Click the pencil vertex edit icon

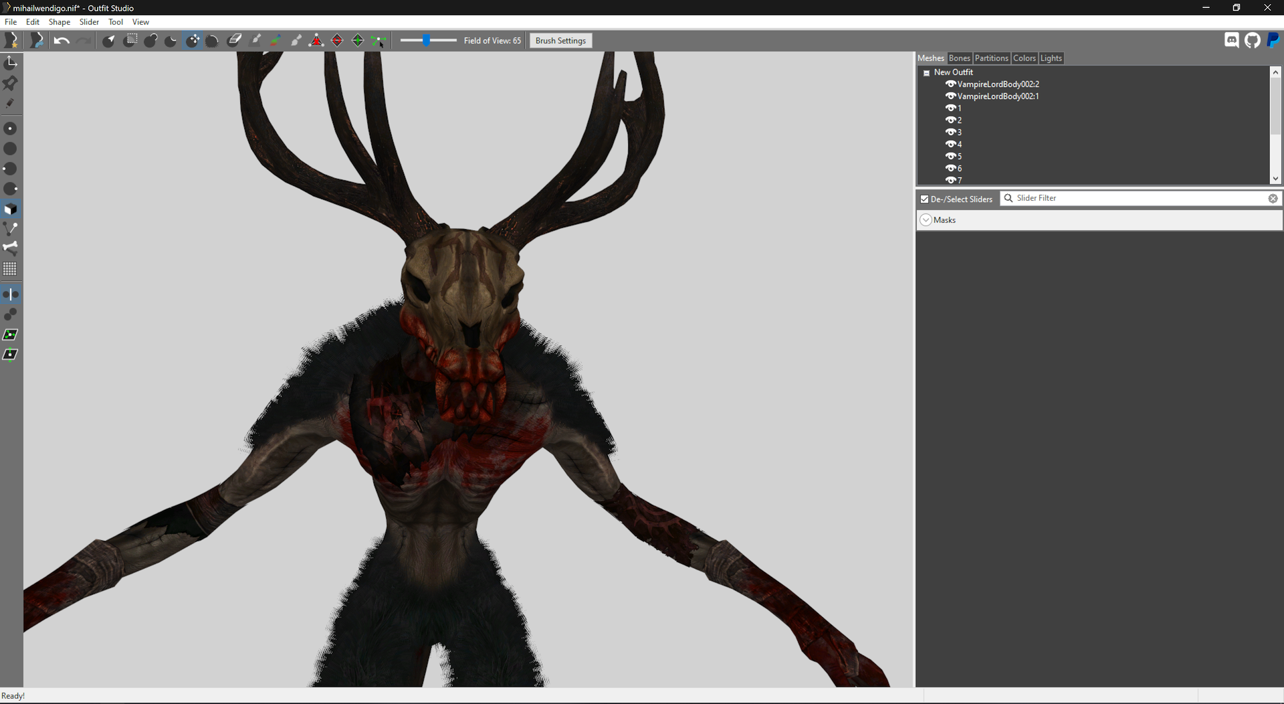click(11, 104)
